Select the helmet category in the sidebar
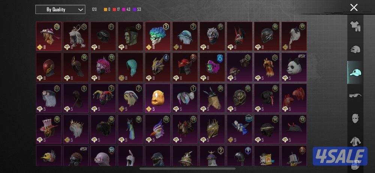Viewport: 375px width, 173px height. coord(355,50)
